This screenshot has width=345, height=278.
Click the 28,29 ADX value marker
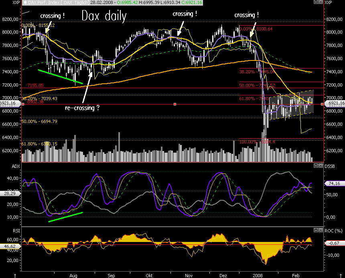coord(10,193)
